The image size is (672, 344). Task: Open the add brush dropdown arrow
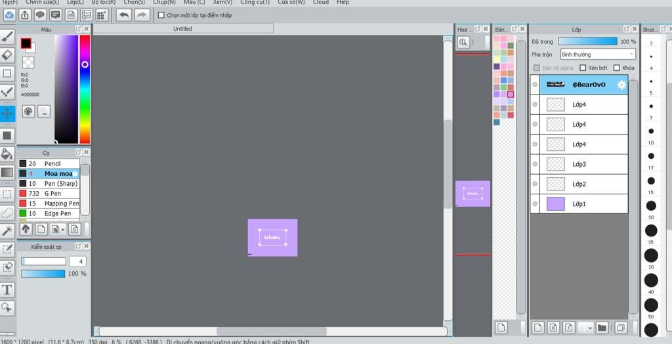64,230
